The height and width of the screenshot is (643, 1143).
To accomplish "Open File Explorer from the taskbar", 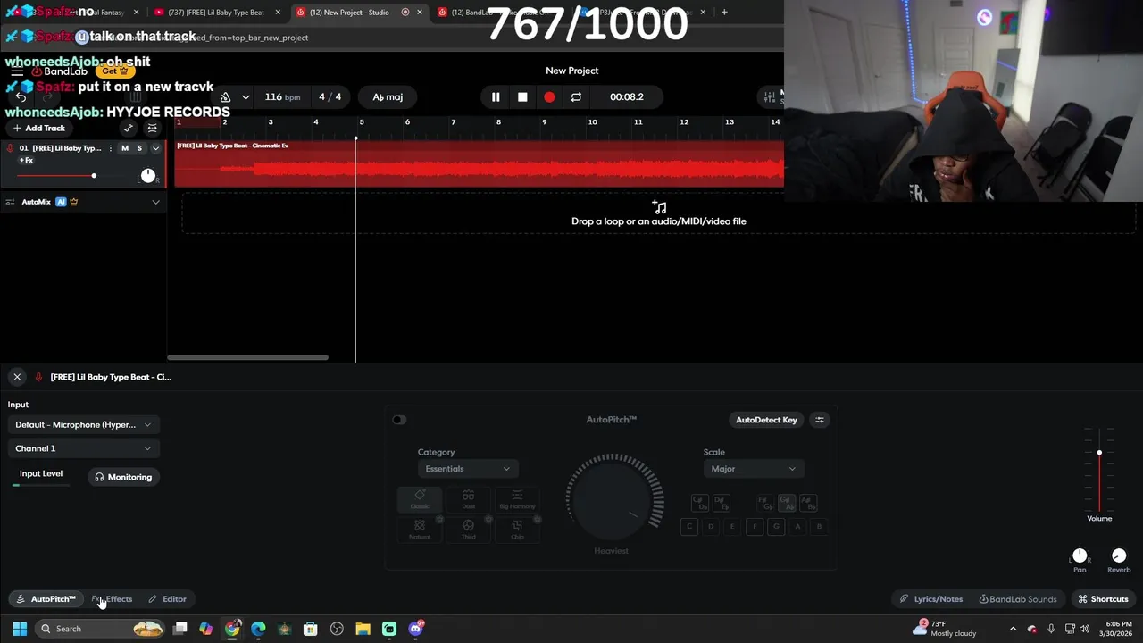I will tap(363, 629).
